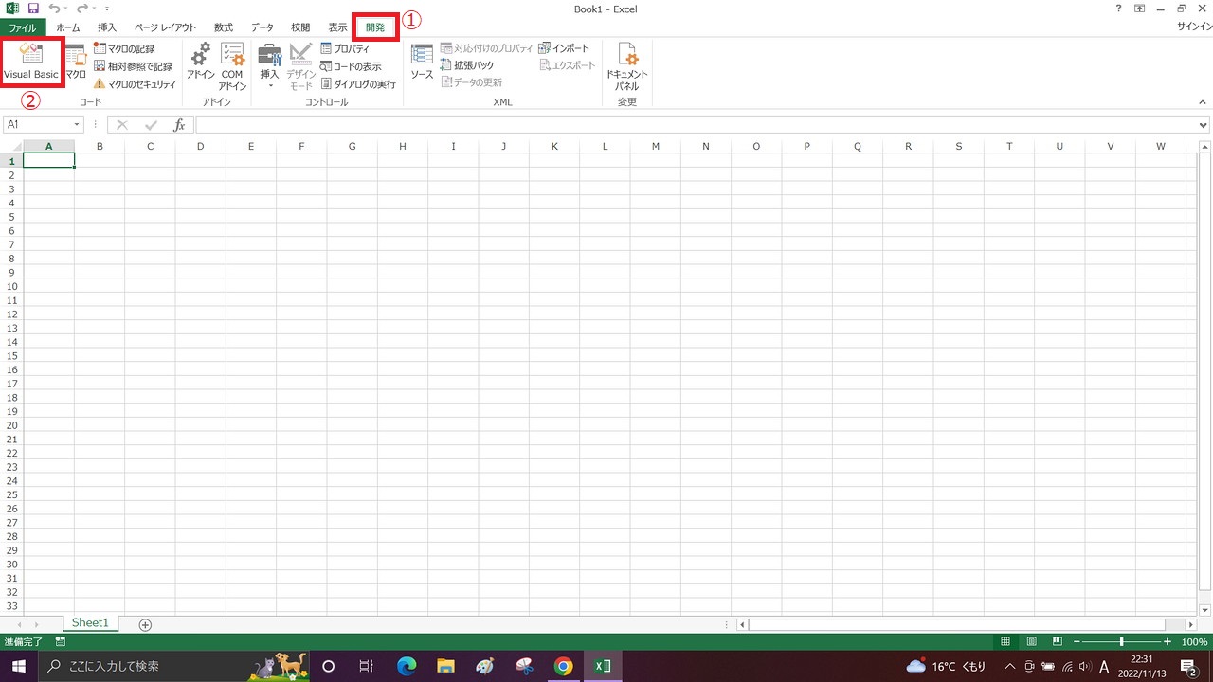Open the プロパティ properties pane
Viewport: 1213px width, 682px height.
(x=345, y=48)
